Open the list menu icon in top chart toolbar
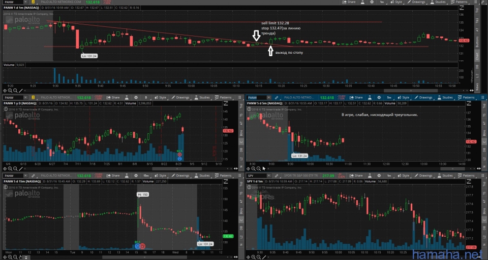The image size is (488, 260). tap(476, 2)
